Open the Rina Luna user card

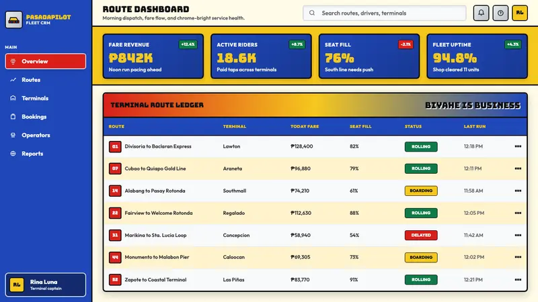coord(46,285)
